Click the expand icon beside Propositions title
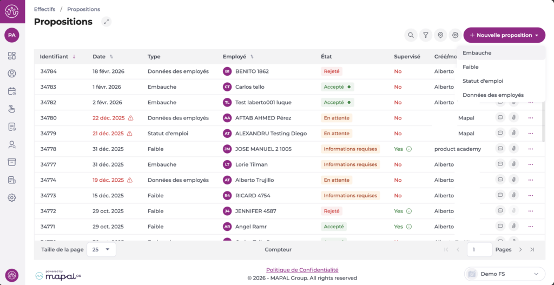The image size is (554, 285). coord(107,22)
